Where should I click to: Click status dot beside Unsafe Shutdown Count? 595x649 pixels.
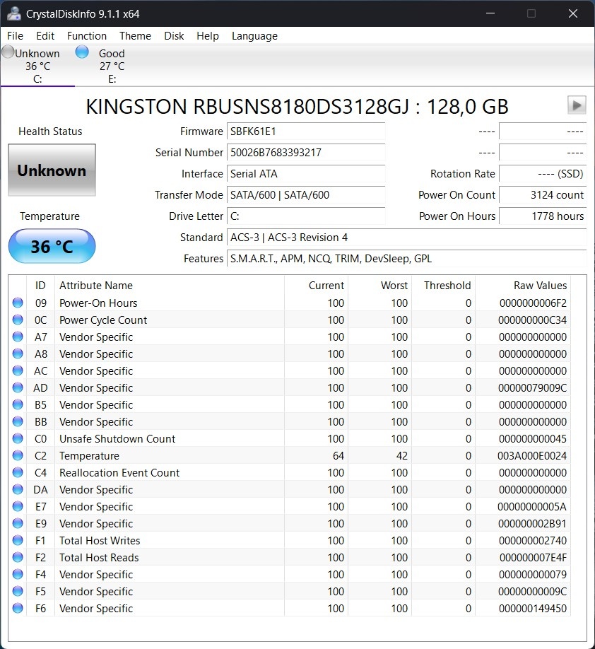(x=18, y=439)
